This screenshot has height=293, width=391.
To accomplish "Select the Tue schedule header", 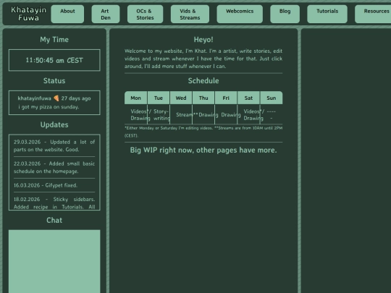I will 159,98.
